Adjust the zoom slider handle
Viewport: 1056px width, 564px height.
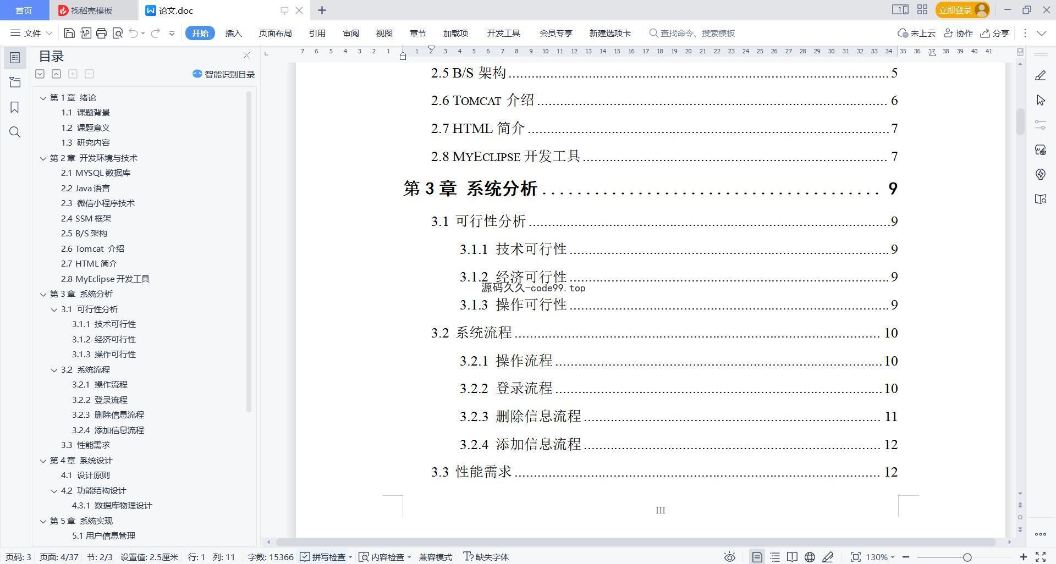(x=967, y=557)
